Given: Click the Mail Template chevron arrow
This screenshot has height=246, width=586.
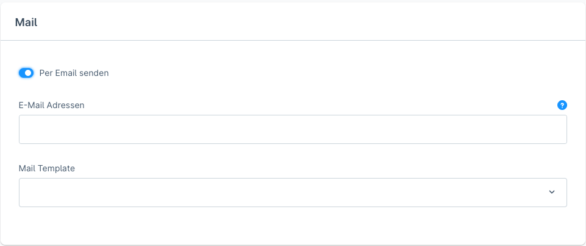Looking at the screenshot, I should [552, 193].
